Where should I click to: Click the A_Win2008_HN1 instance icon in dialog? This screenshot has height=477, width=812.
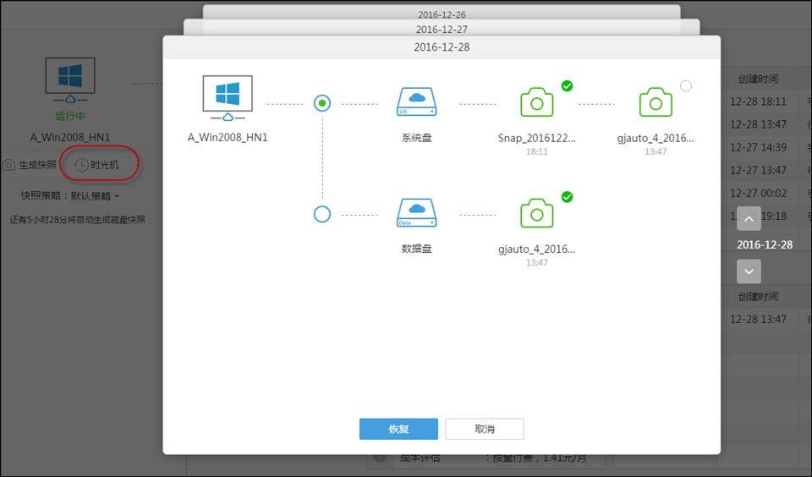[228, 97]
